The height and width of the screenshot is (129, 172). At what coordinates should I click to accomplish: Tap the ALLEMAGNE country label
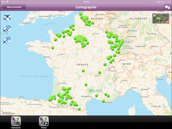139,18
